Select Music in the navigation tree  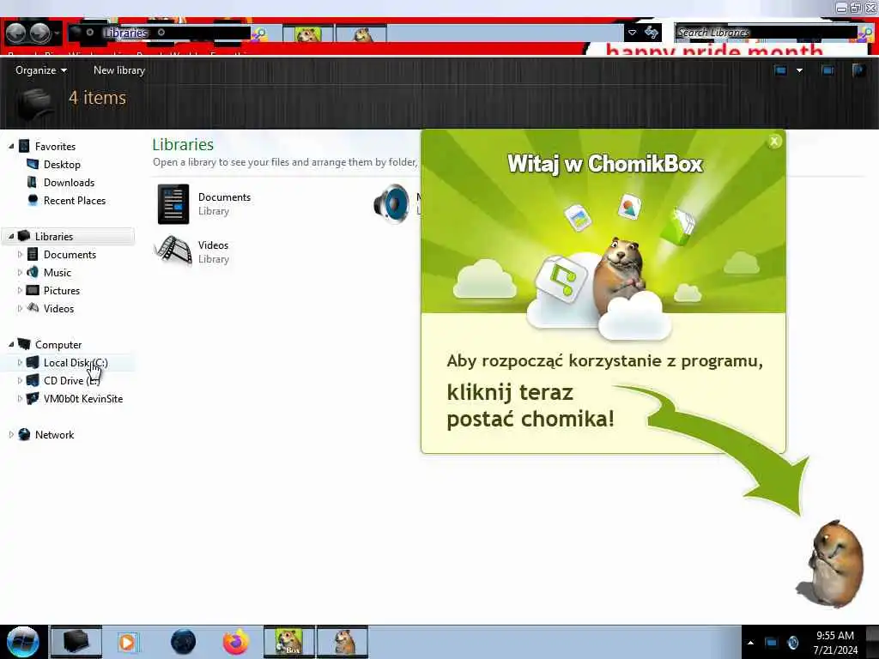[x=58, y=272]
